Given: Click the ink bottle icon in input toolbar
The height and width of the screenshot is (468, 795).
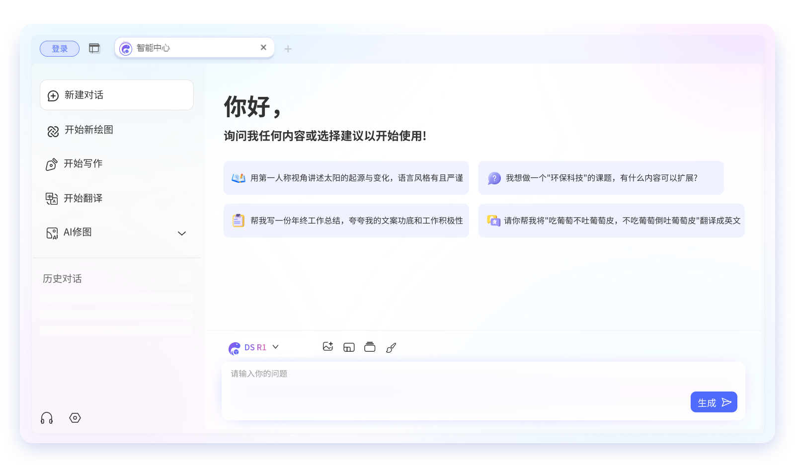Looking at the screenshot, I should [370, 347].
